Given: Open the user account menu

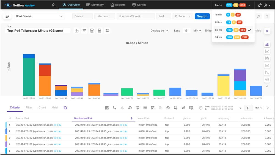Looking at the screenshot, I should pos(267,5).
